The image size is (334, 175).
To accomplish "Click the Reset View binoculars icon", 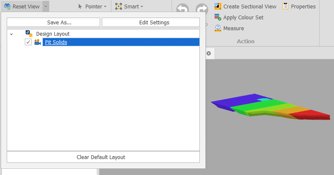I will 7,6.
